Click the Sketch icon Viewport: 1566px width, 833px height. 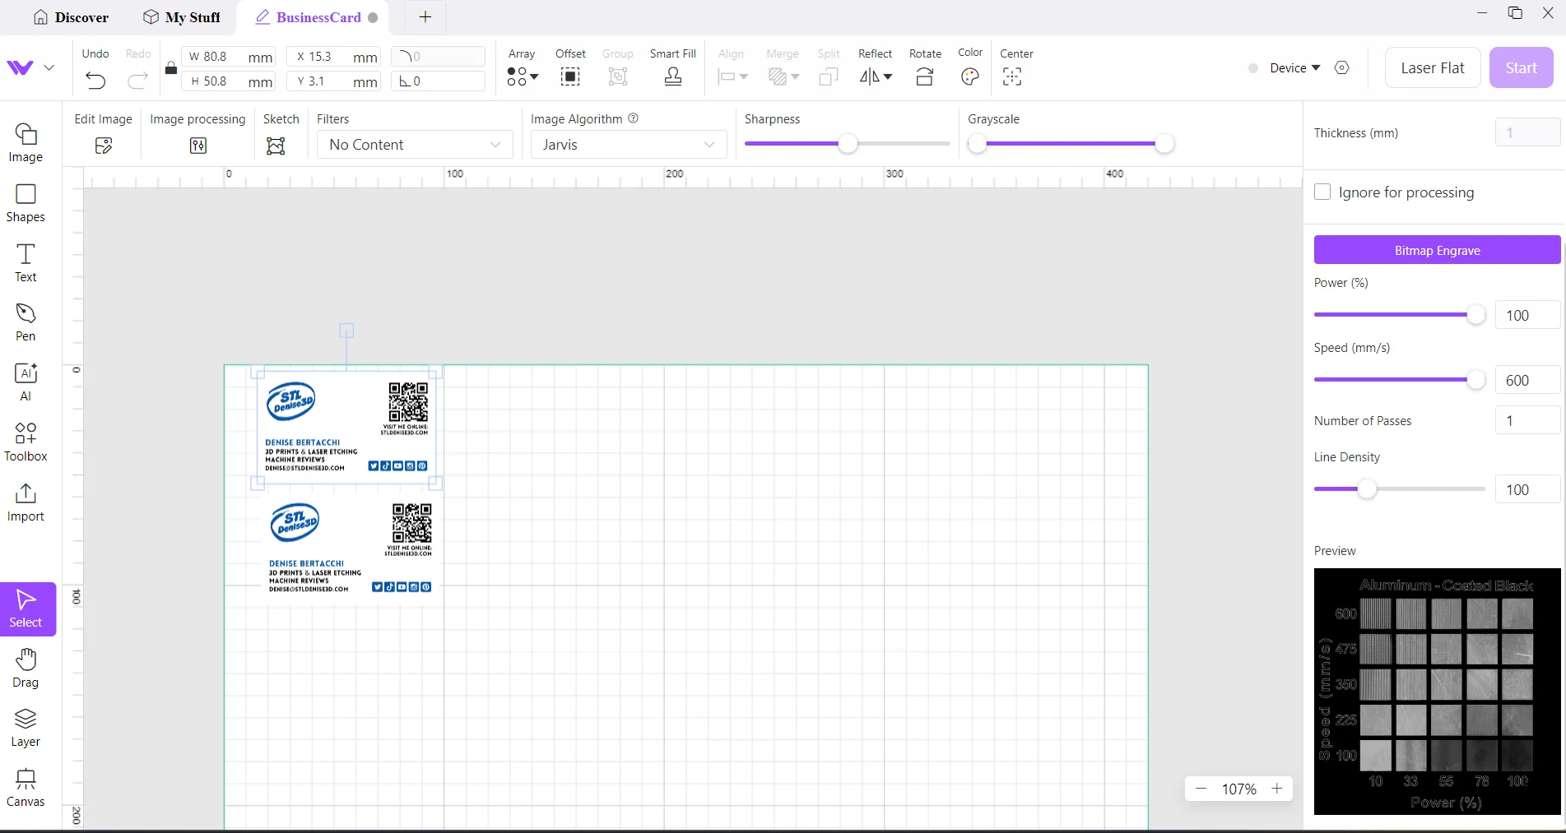[x=276, y=146]
